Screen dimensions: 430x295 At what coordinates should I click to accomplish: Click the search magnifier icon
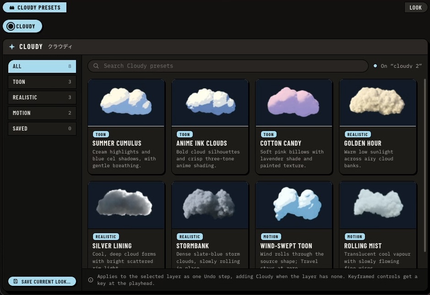point(96,66)
